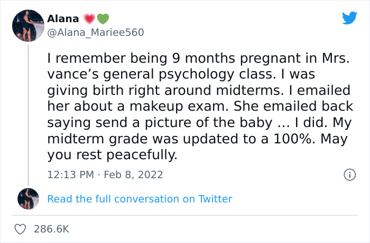The image size is (370, 243).
Task: Open Alana's large profile picture
Action: pos(27,25)
